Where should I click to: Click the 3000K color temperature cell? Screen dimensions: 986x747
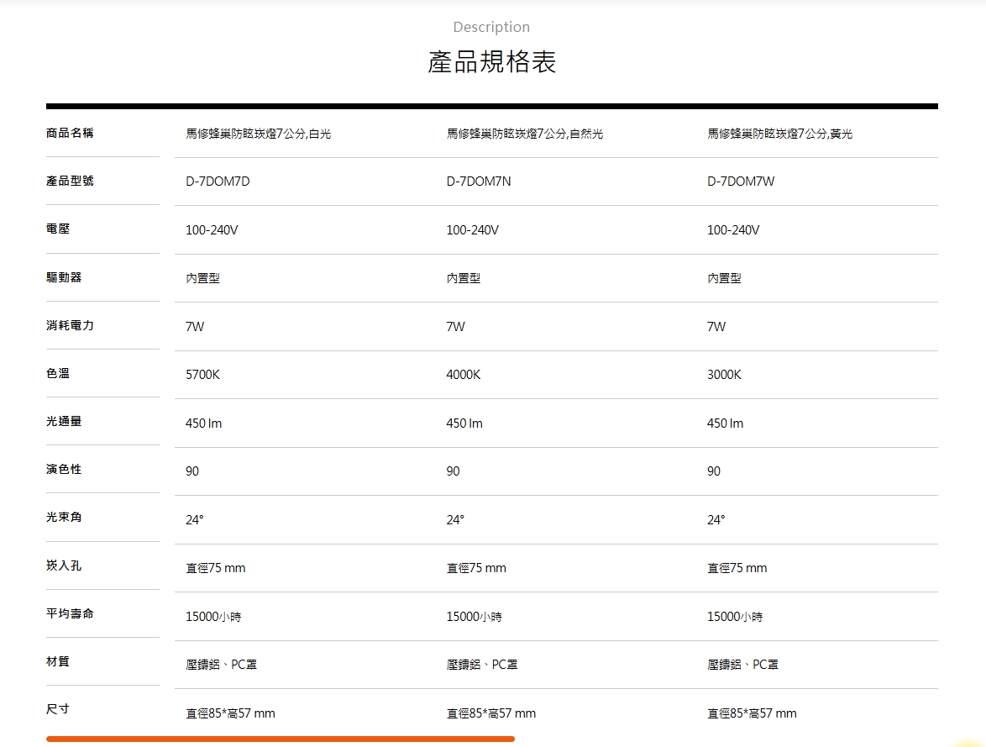point(725,375)
